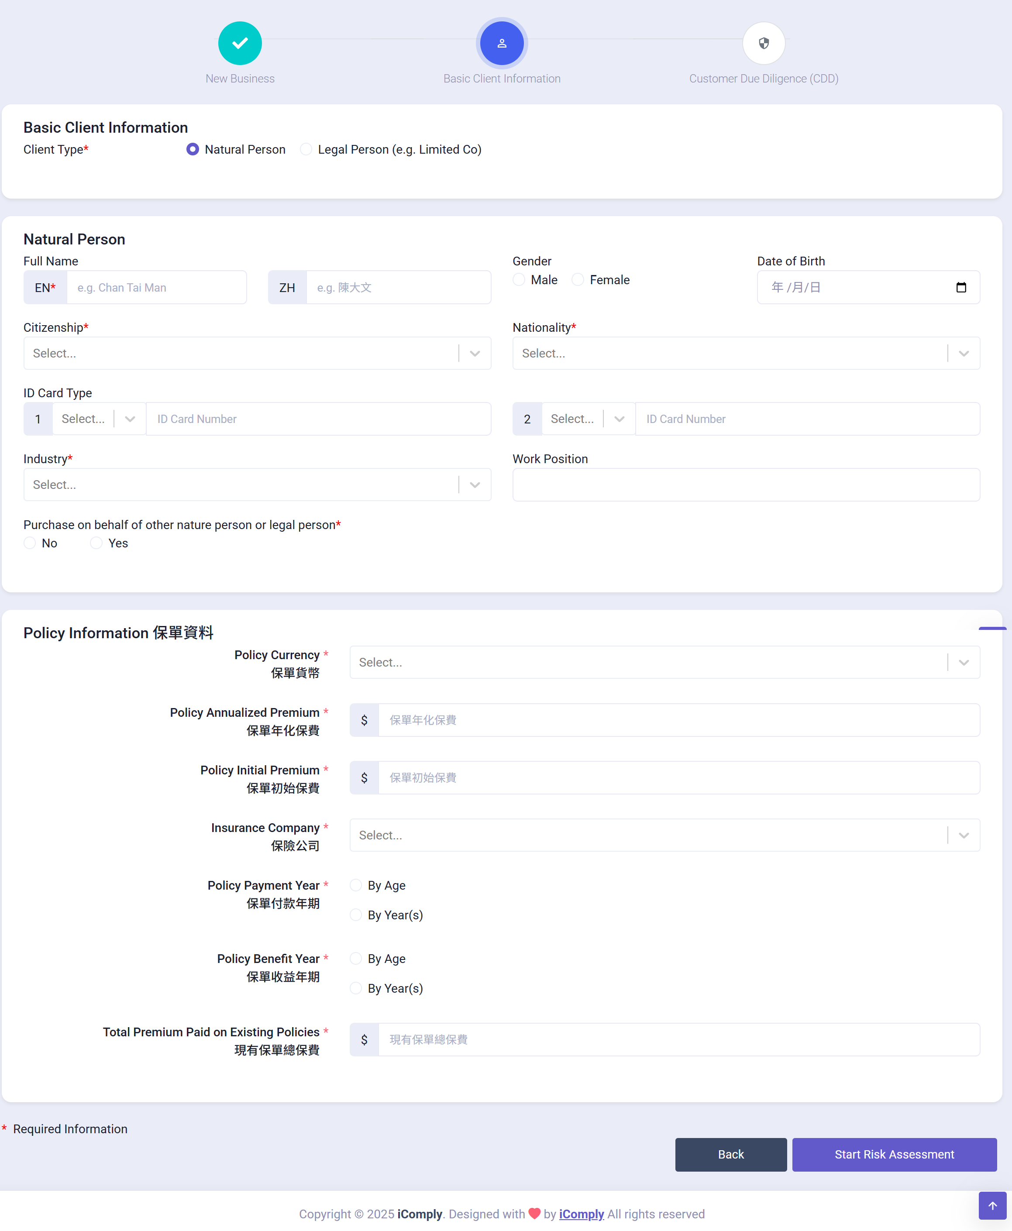Focus the English full name field

pos(156,287)
